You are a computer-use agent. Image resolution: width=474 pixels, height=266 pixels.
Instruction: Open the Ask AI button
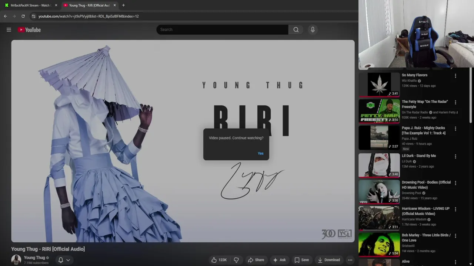tap(279, 260)
